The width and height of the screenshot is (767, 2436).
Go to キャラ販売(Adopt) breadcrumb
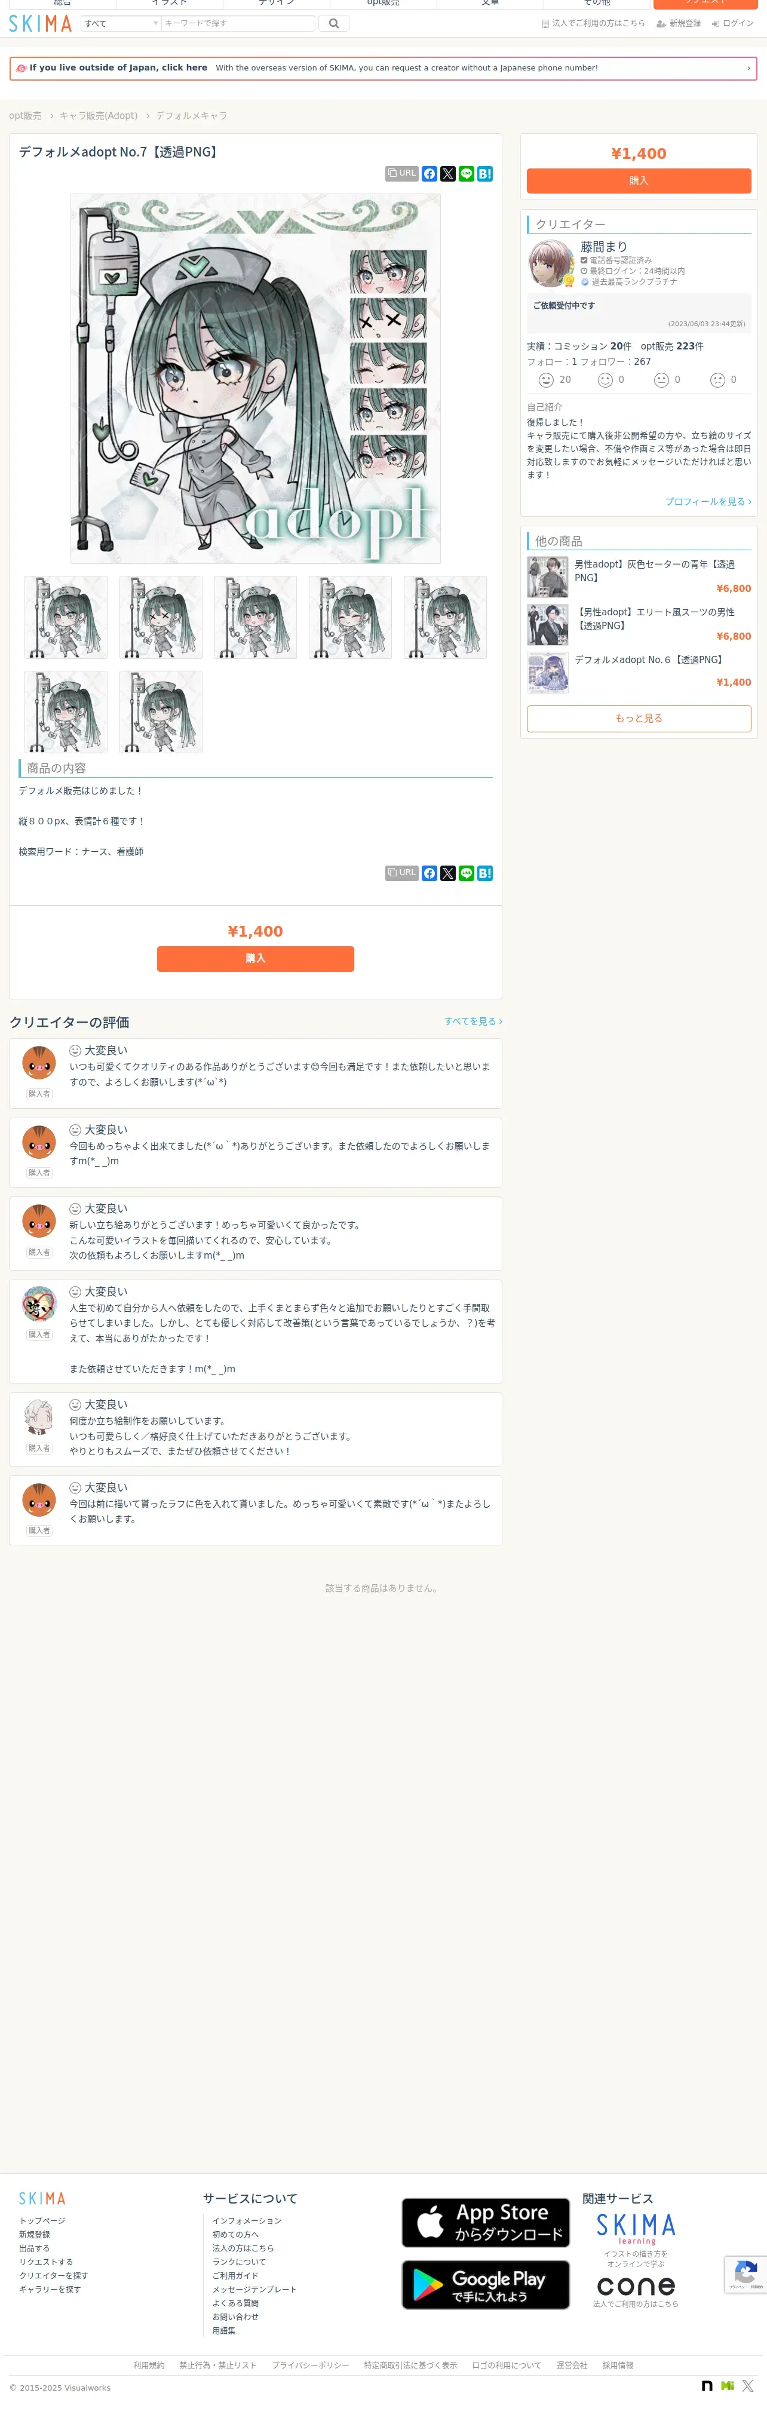tap(99, 116)
